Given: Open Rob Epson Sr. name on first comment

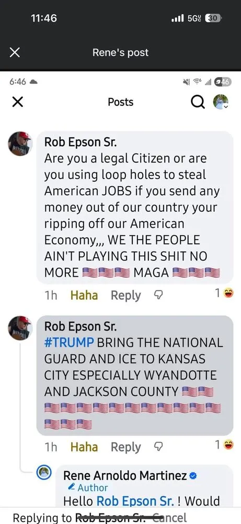Looking at the screenshot, I should pos(81,143).
